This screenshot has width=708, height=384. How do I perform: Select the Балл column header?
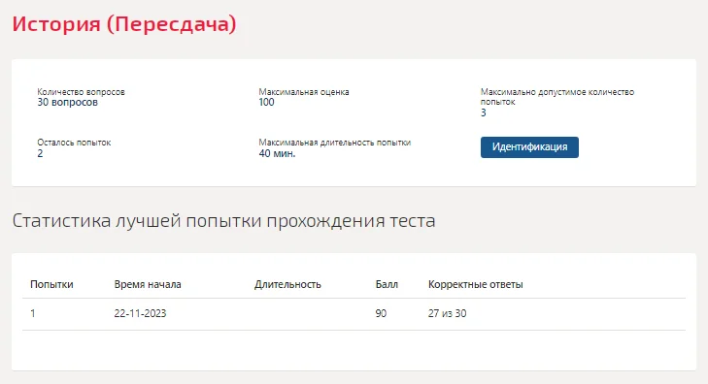coord(387,284)
